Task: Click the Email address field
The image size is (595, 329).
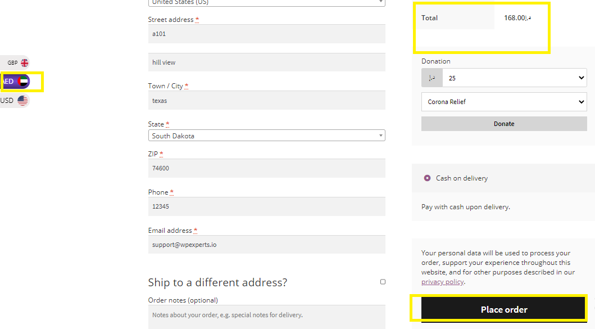Action: pyautogui.click(x=267, y=244)
